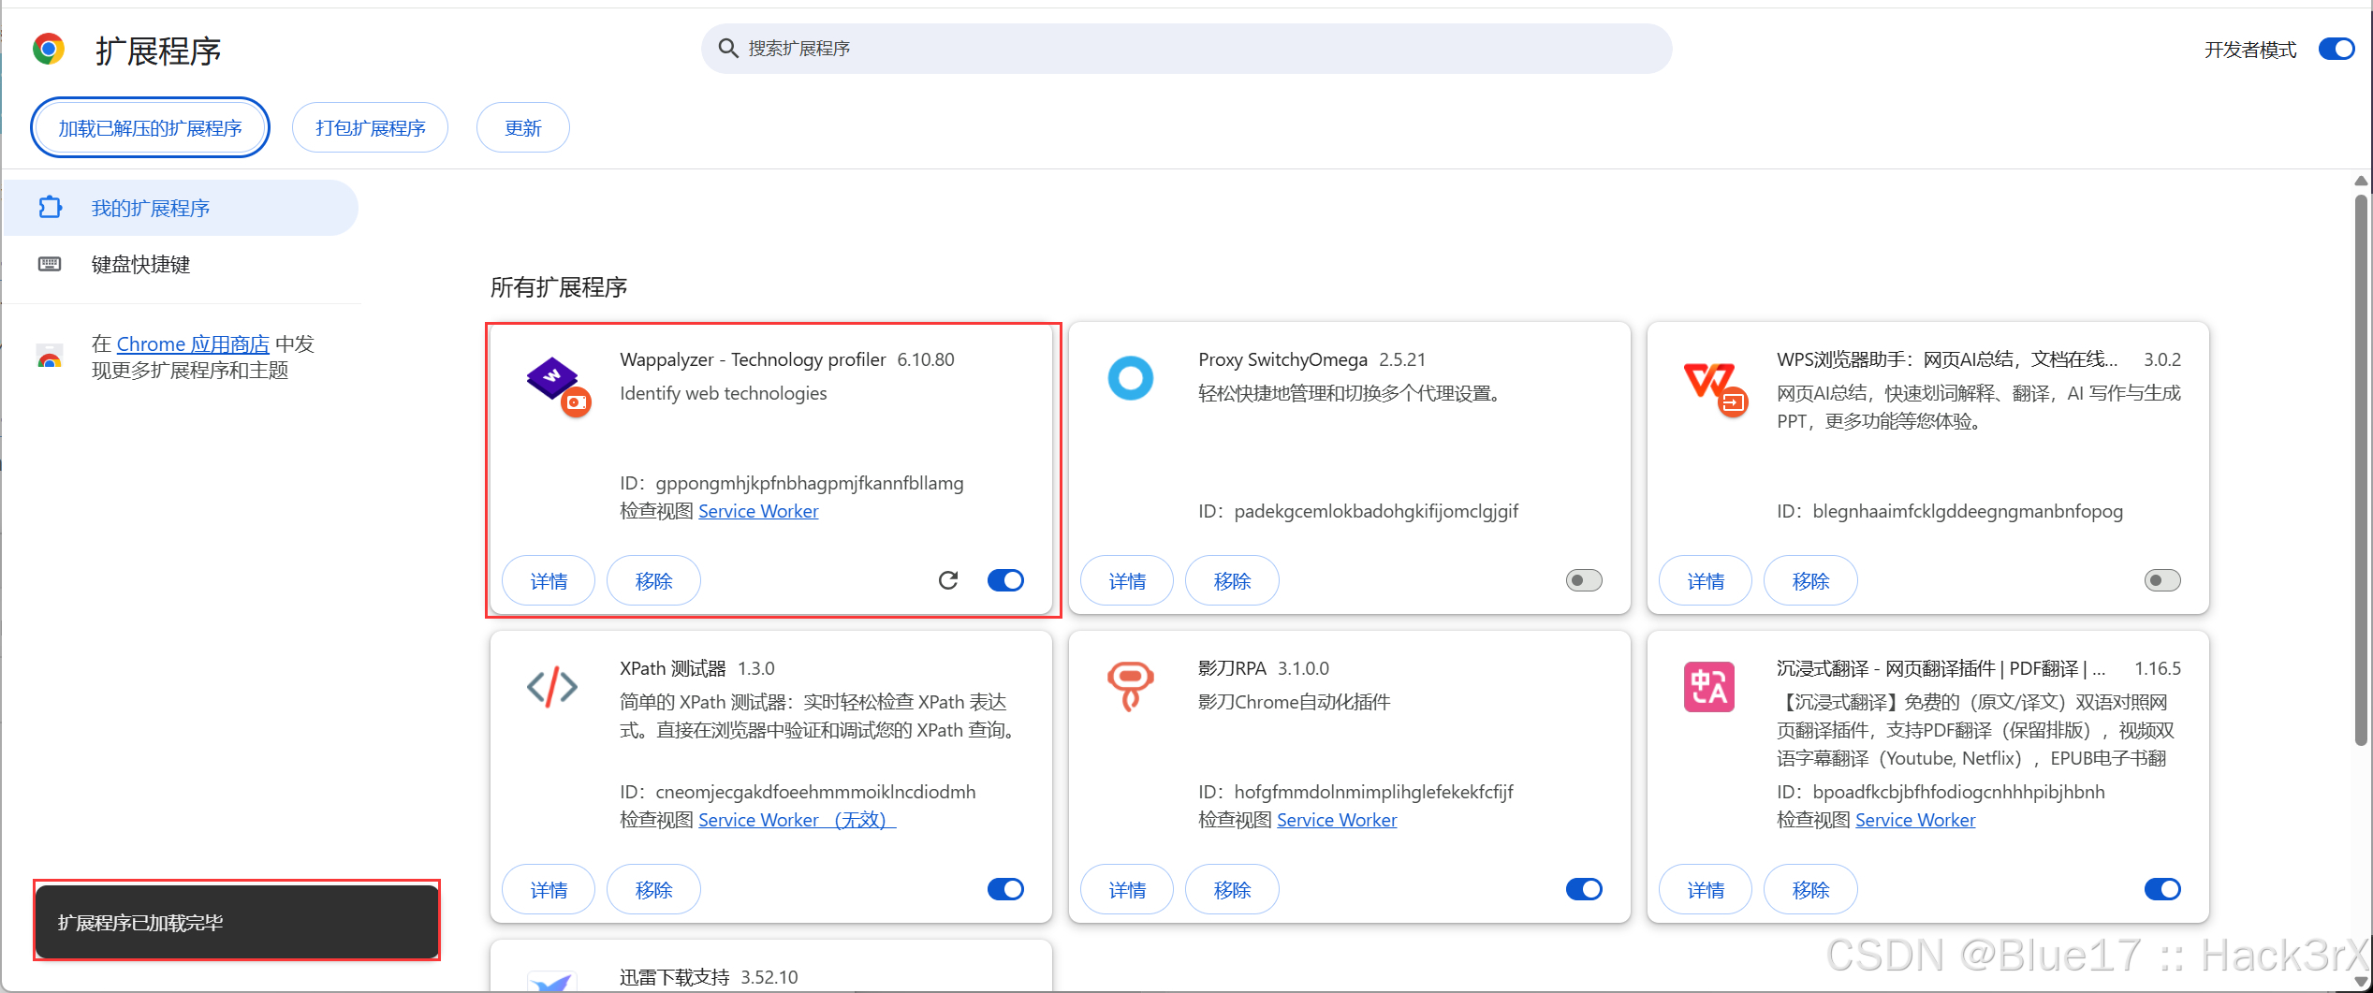
Task: Open the Chrome 应用商店 link
Action: (x=193, y=343)
